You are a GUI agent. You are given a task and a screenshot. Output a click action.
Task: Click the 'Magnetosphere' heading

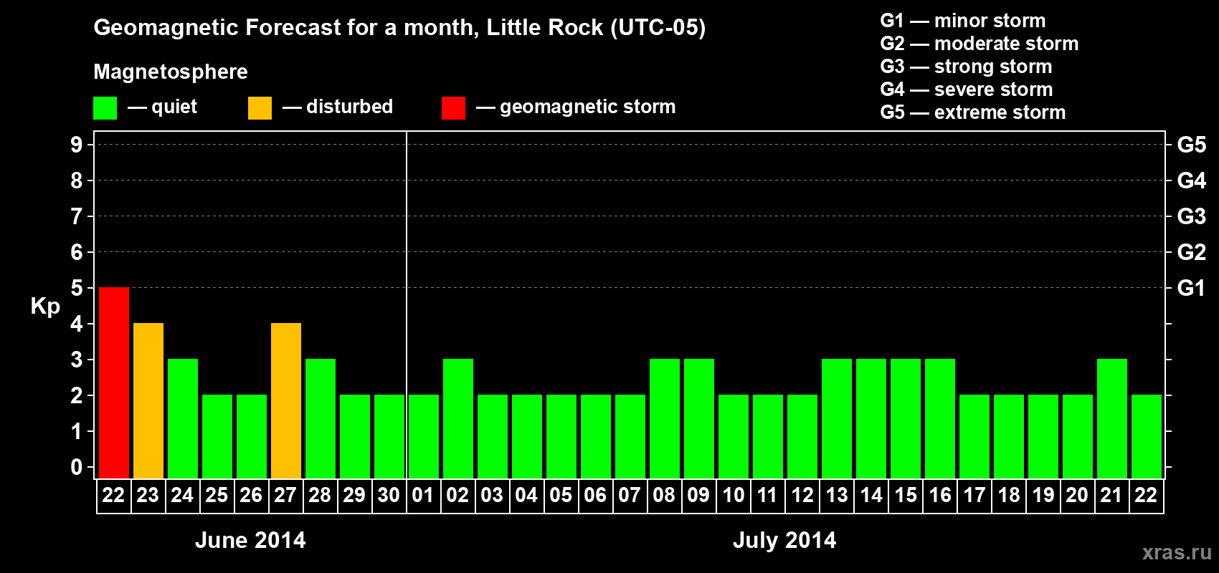tap(171, 72)
